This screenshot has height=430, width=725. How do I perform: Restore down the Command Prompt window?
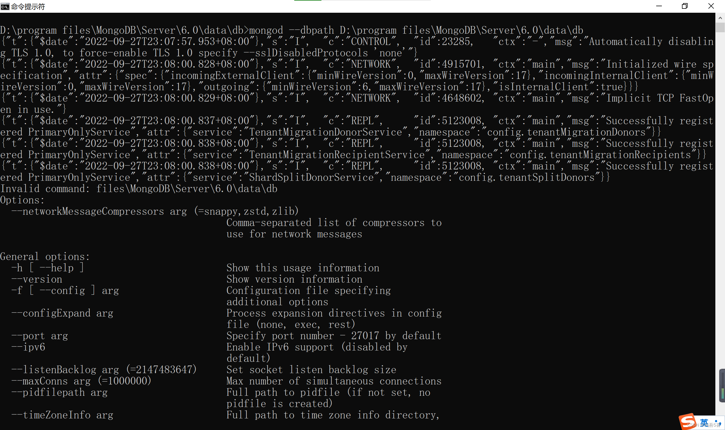(x=685, y=6)
